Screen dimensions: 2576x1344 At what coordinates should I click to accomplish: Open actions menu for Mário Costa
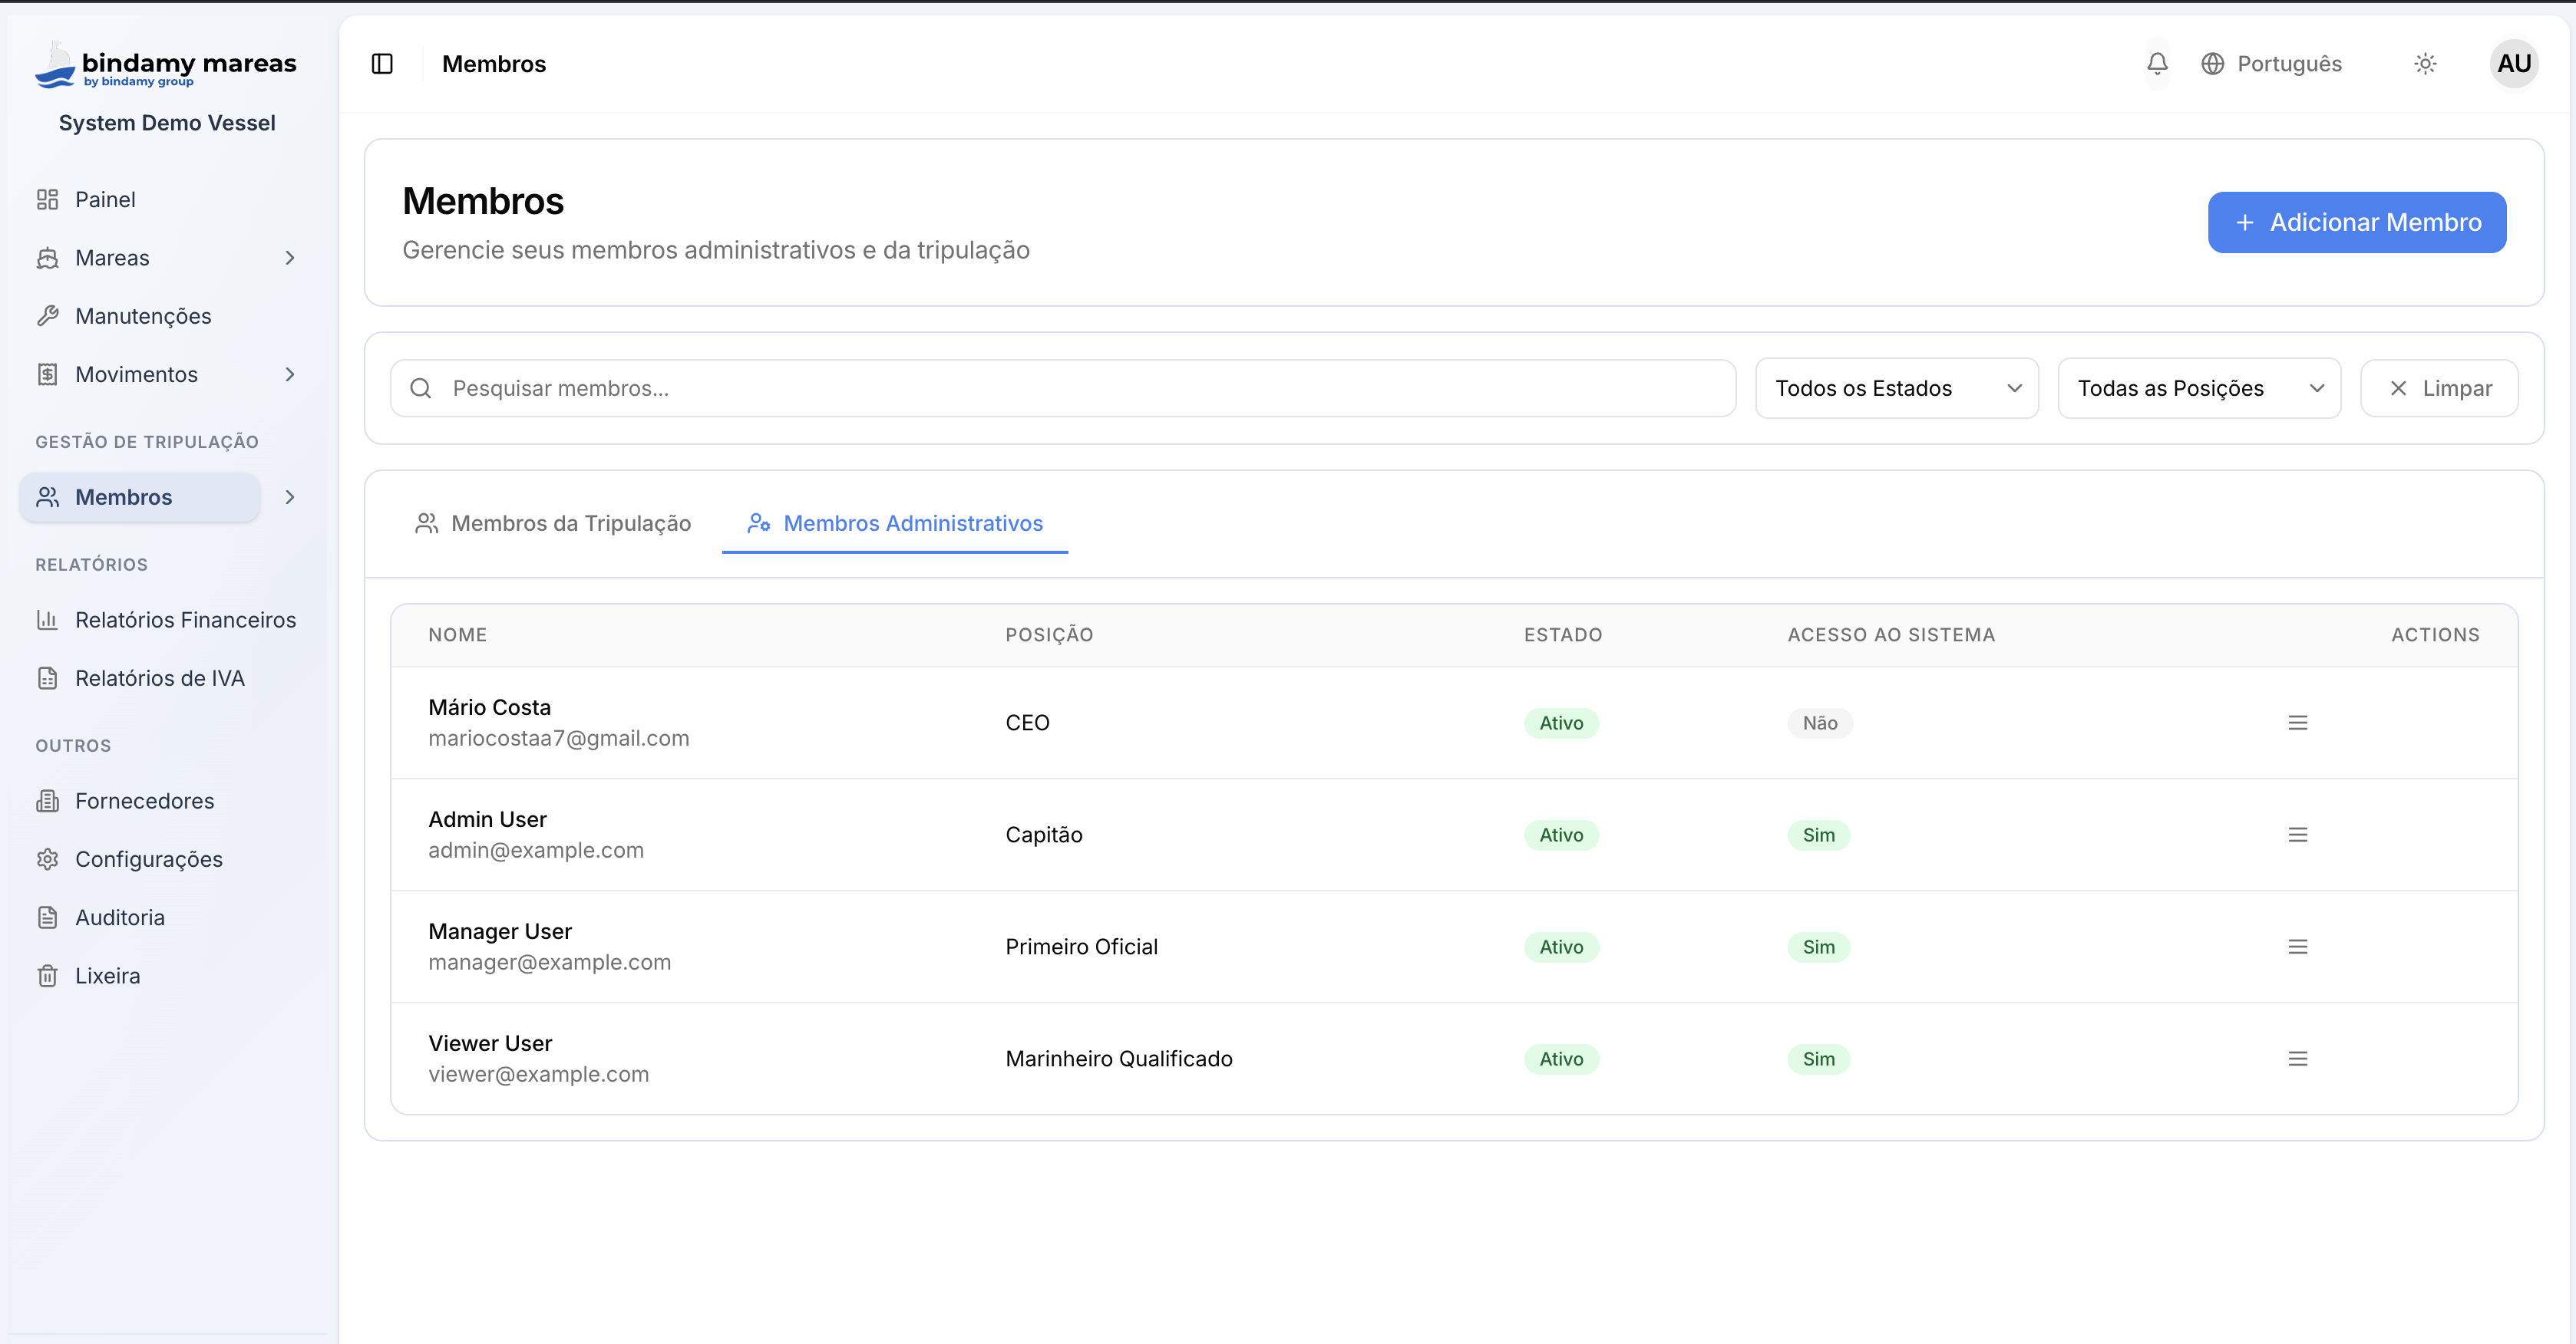[x=2297, y=723]
